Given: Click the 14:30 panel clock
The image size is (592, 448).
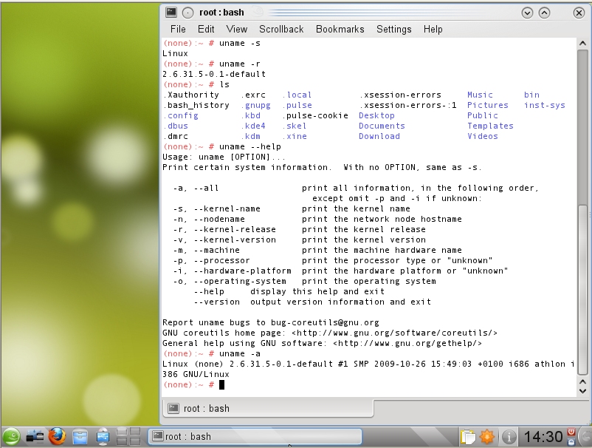Looking at the screenshot, I should [x=543, y=436].
